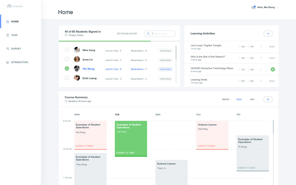Delete Learning Week activity
The width and height of the screenshot is (296, 185).
(272, 81)
